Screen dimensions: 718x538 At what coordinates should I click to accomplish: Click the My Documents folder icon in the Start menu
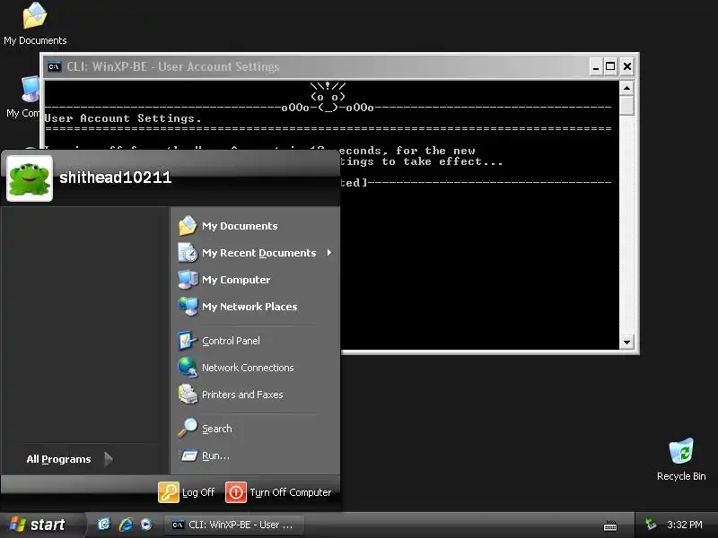point(188,226)
